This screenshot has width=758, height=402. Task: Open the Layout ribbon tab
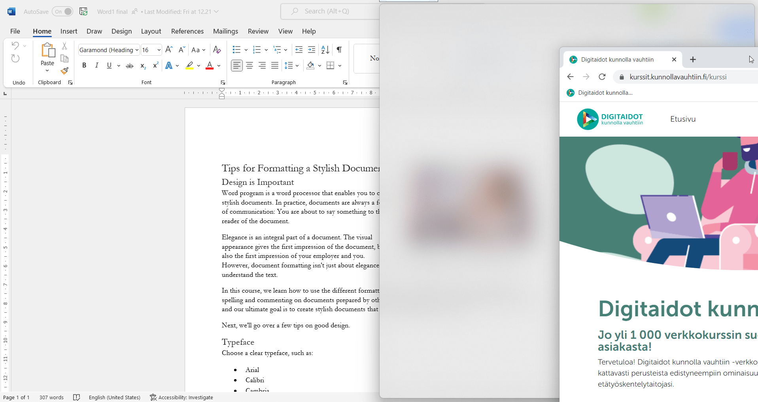[151, 31]
